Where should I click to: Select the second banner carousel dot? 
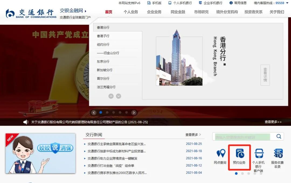(107, 112)
